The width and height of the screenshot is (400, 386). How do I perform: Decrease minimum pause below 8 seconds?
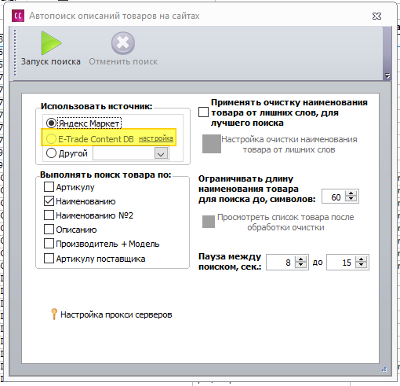[x=300, y=265]
